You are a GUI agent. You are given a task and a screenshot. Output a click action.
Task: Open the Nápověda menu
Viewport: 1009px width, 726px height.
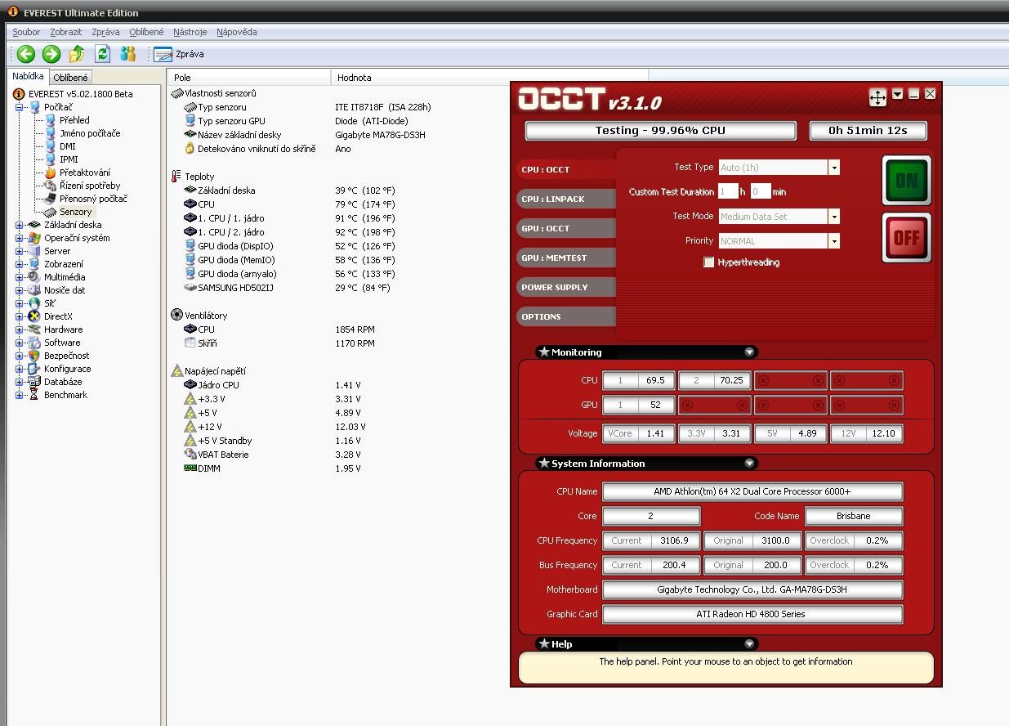pyautogui.click(x=237, y=32)
